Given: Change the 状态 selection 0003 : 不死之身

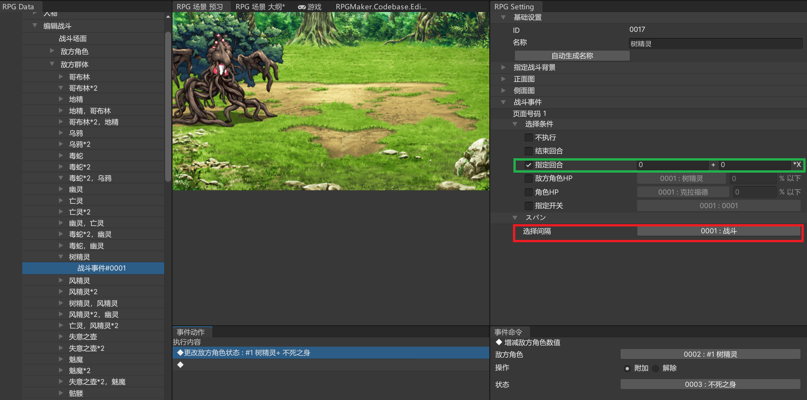Looking at the screenshot, I should pos(710,384).
